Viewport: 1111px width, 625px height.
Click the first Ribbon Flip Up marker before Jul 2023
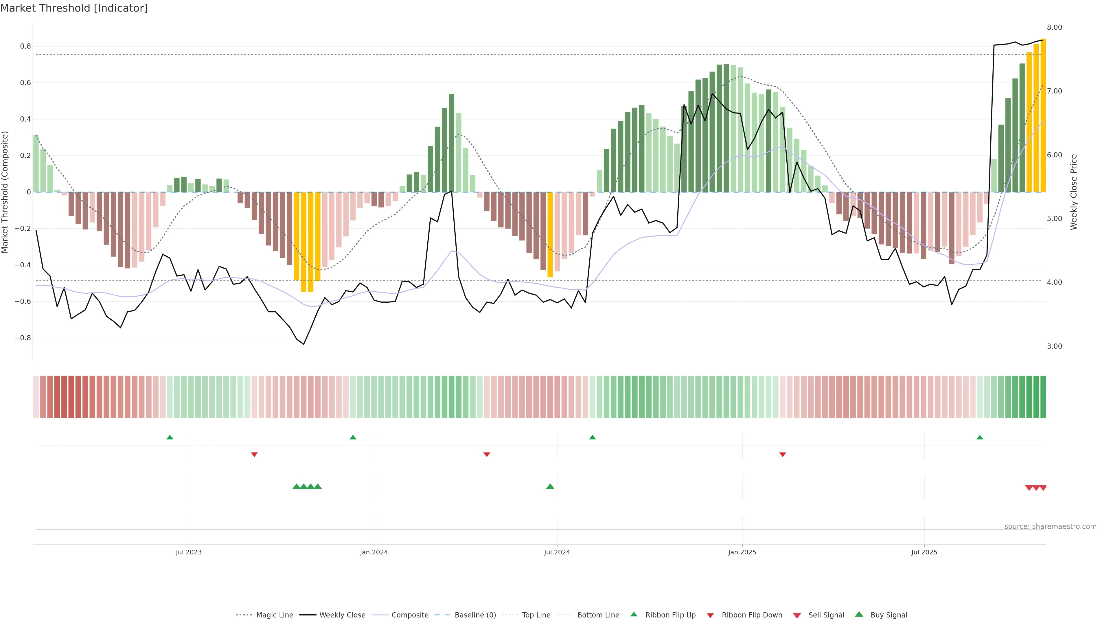tap(170, 437)
